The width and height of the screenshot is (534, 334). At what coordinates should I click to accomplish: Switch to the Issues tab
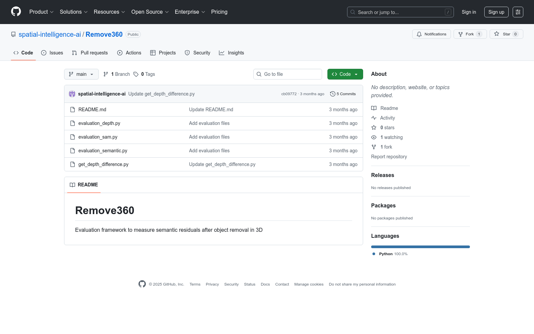click(x=52, y=53)
